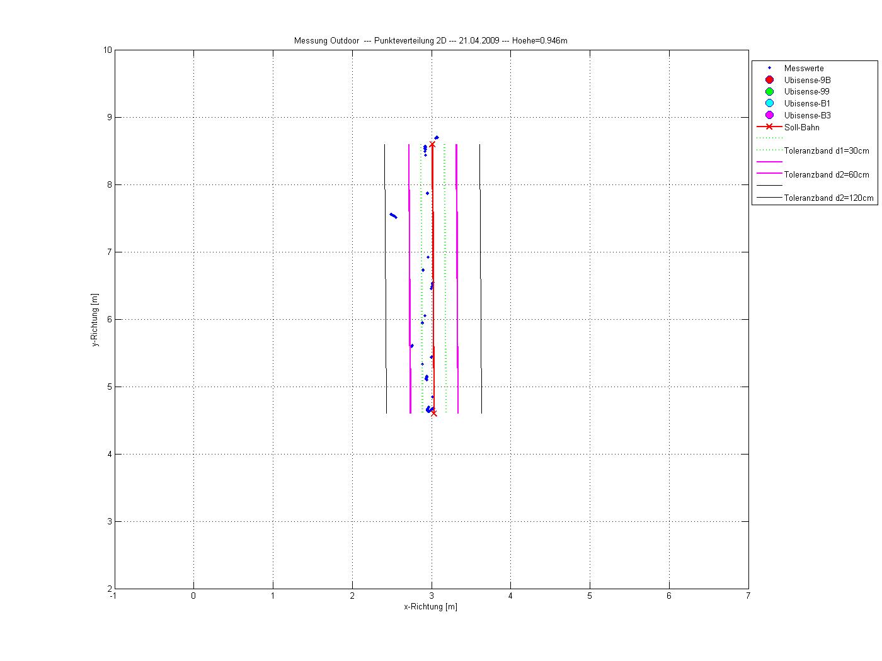Click the plot title text

coord(430,41)
